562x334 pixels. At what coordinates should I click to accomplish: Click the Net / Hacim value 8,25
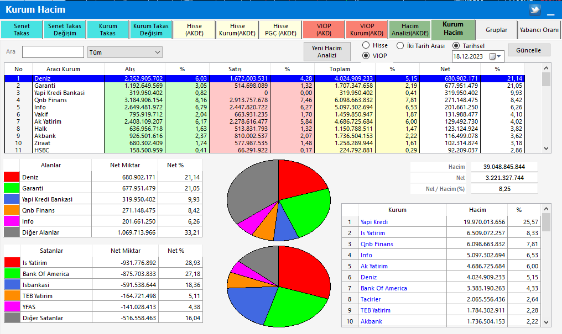click(x=504, y=189)
